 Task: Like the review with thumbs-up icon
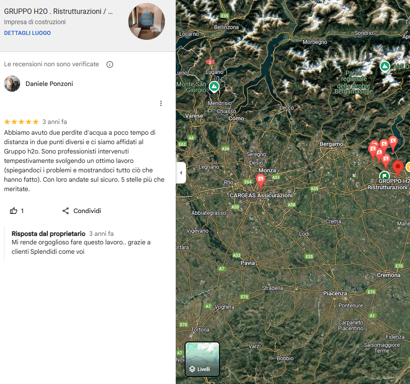point(13,211)
